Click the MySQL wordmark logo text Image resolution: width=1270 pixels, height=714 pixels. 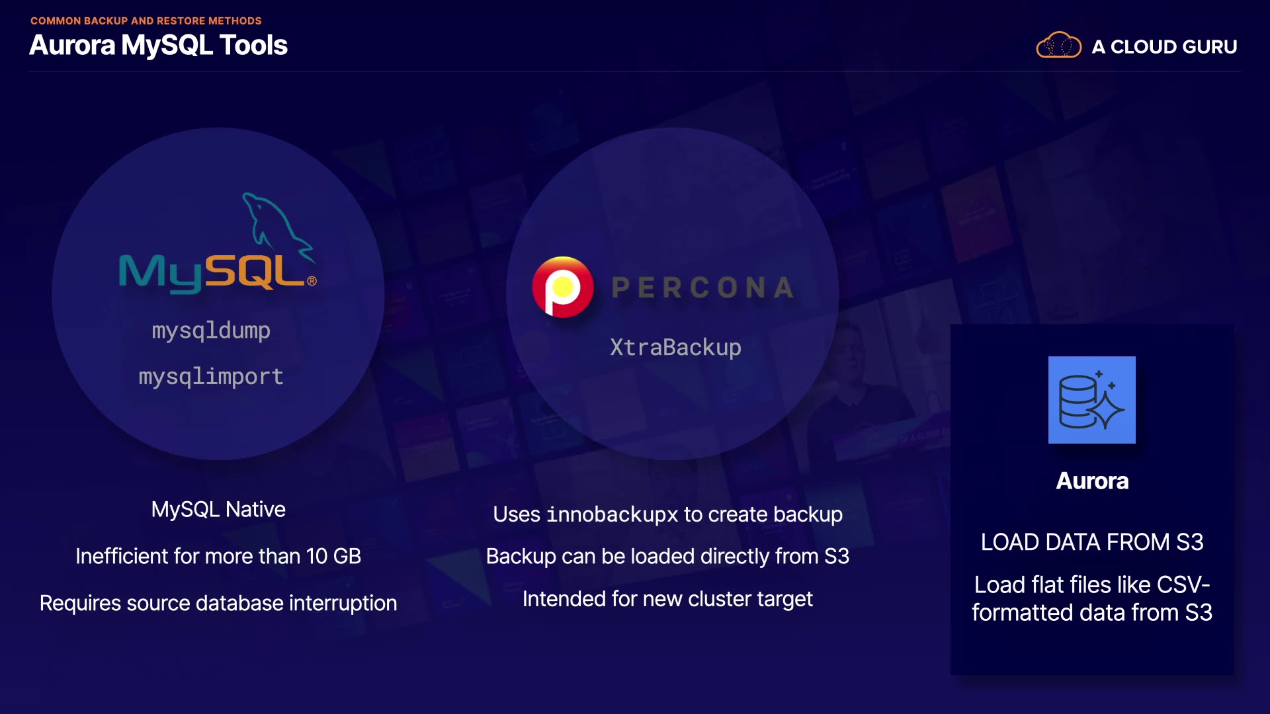click(x=212, y=272)
